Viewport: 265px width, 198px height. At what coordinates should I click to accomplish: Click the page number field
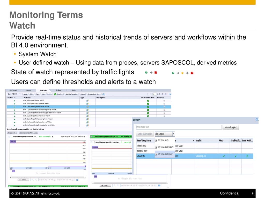coord(154,94)
